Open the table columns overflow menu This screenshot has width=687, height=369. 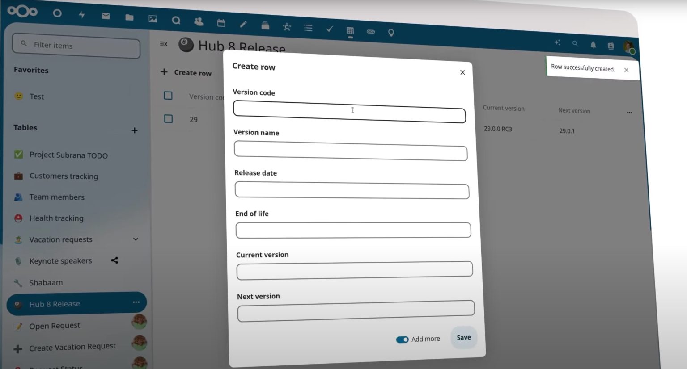(629, 113)
